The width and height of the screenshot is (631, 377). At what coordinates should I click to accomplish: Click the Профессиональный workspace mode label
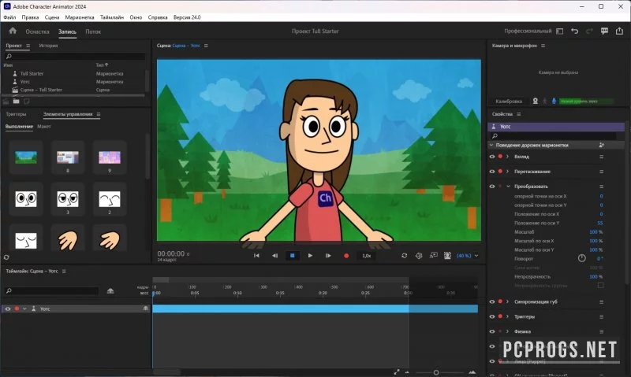528,31
